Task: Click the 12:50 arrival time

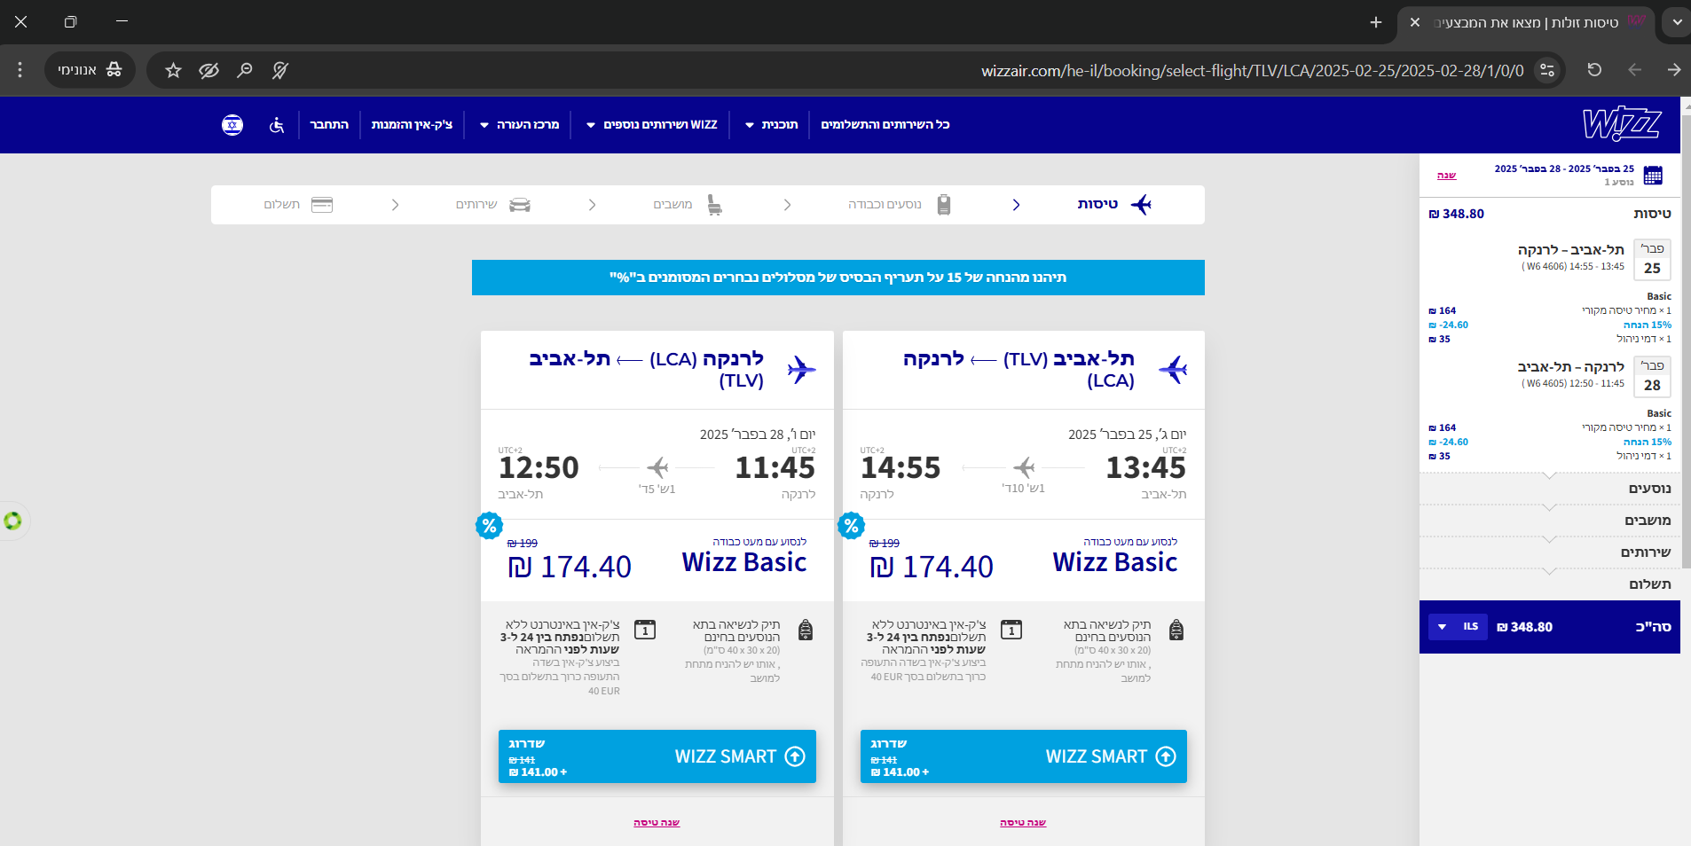Action: (539, 467)
